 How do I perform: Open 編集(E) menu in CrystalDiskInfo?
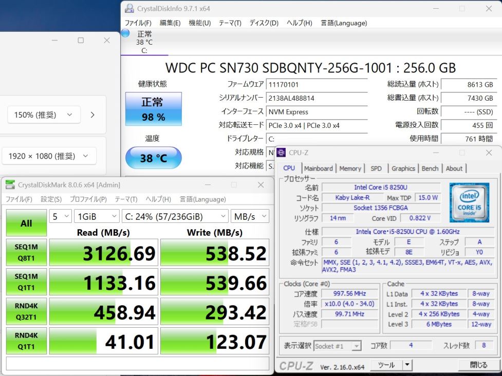(170, 23)
